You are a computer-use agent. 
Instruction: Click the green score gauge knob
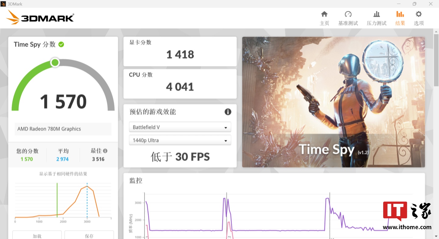[x=55, y=63]
